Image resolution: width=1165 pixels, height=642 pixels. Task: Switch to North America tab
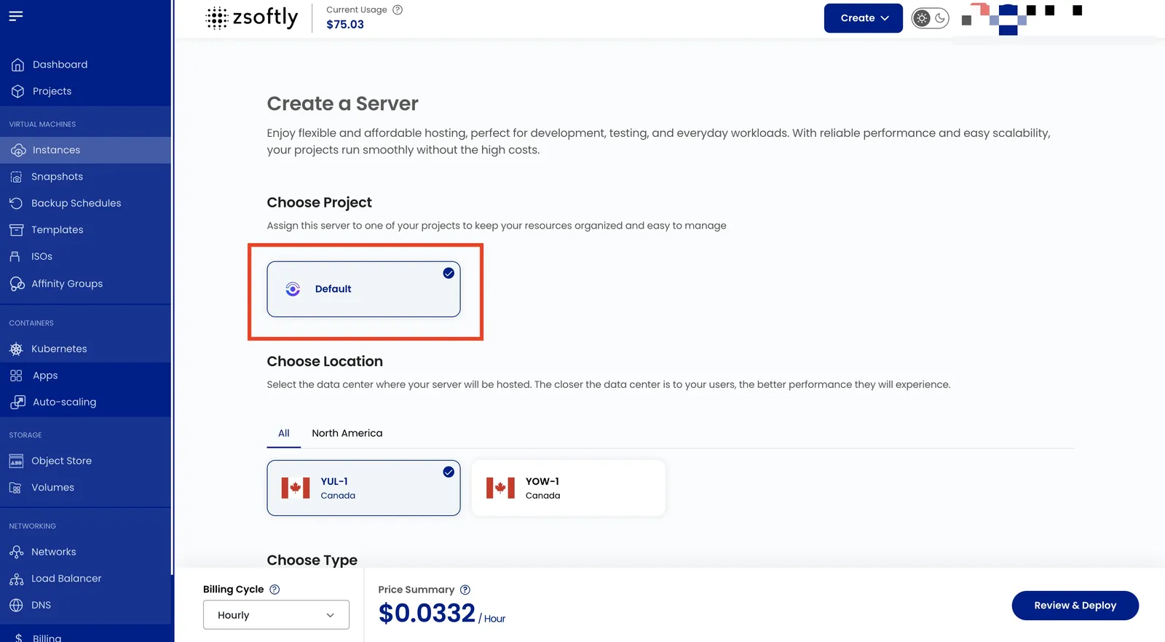pos(347,433)
